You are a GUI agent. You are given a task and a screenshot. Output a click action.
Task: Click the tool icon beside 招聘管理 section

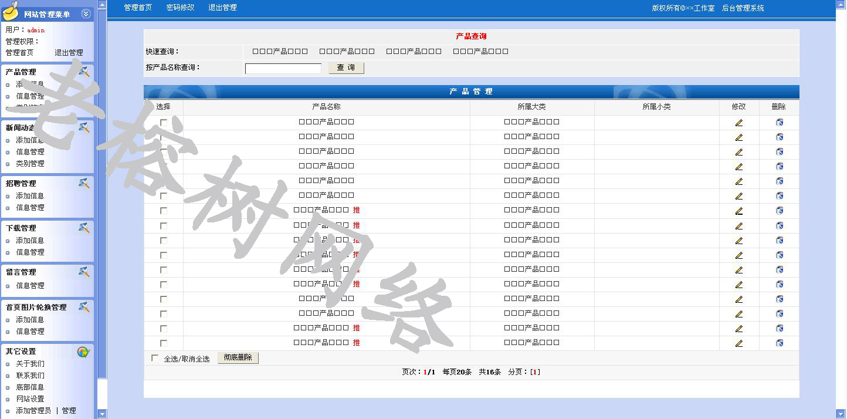84,183
